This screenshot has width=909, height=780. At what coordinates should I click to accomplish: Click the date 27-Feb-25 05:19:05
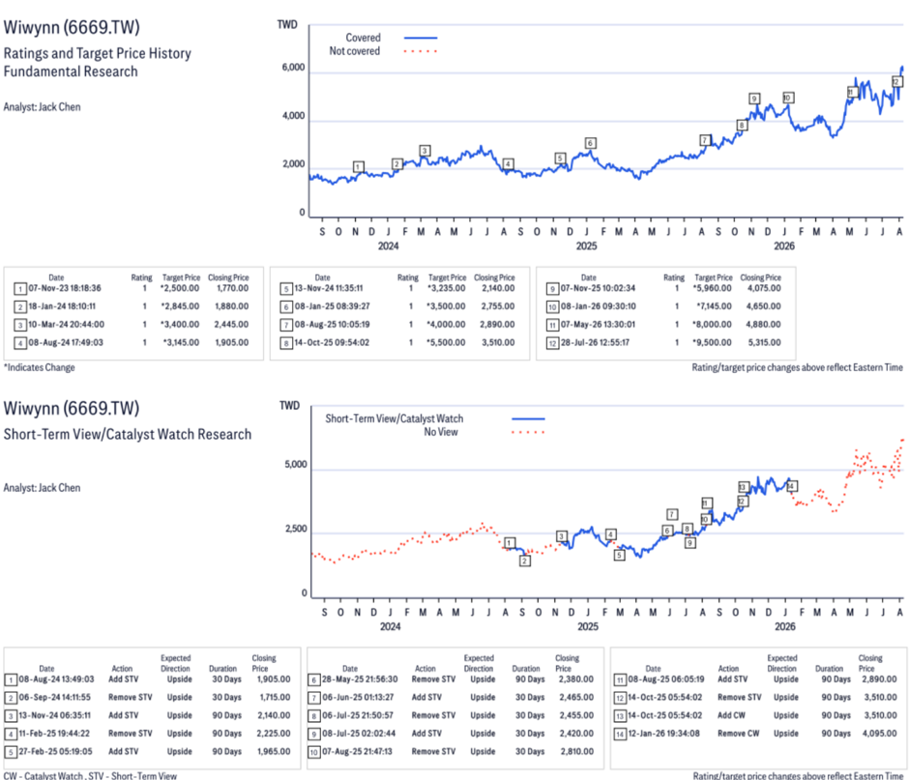56,751
